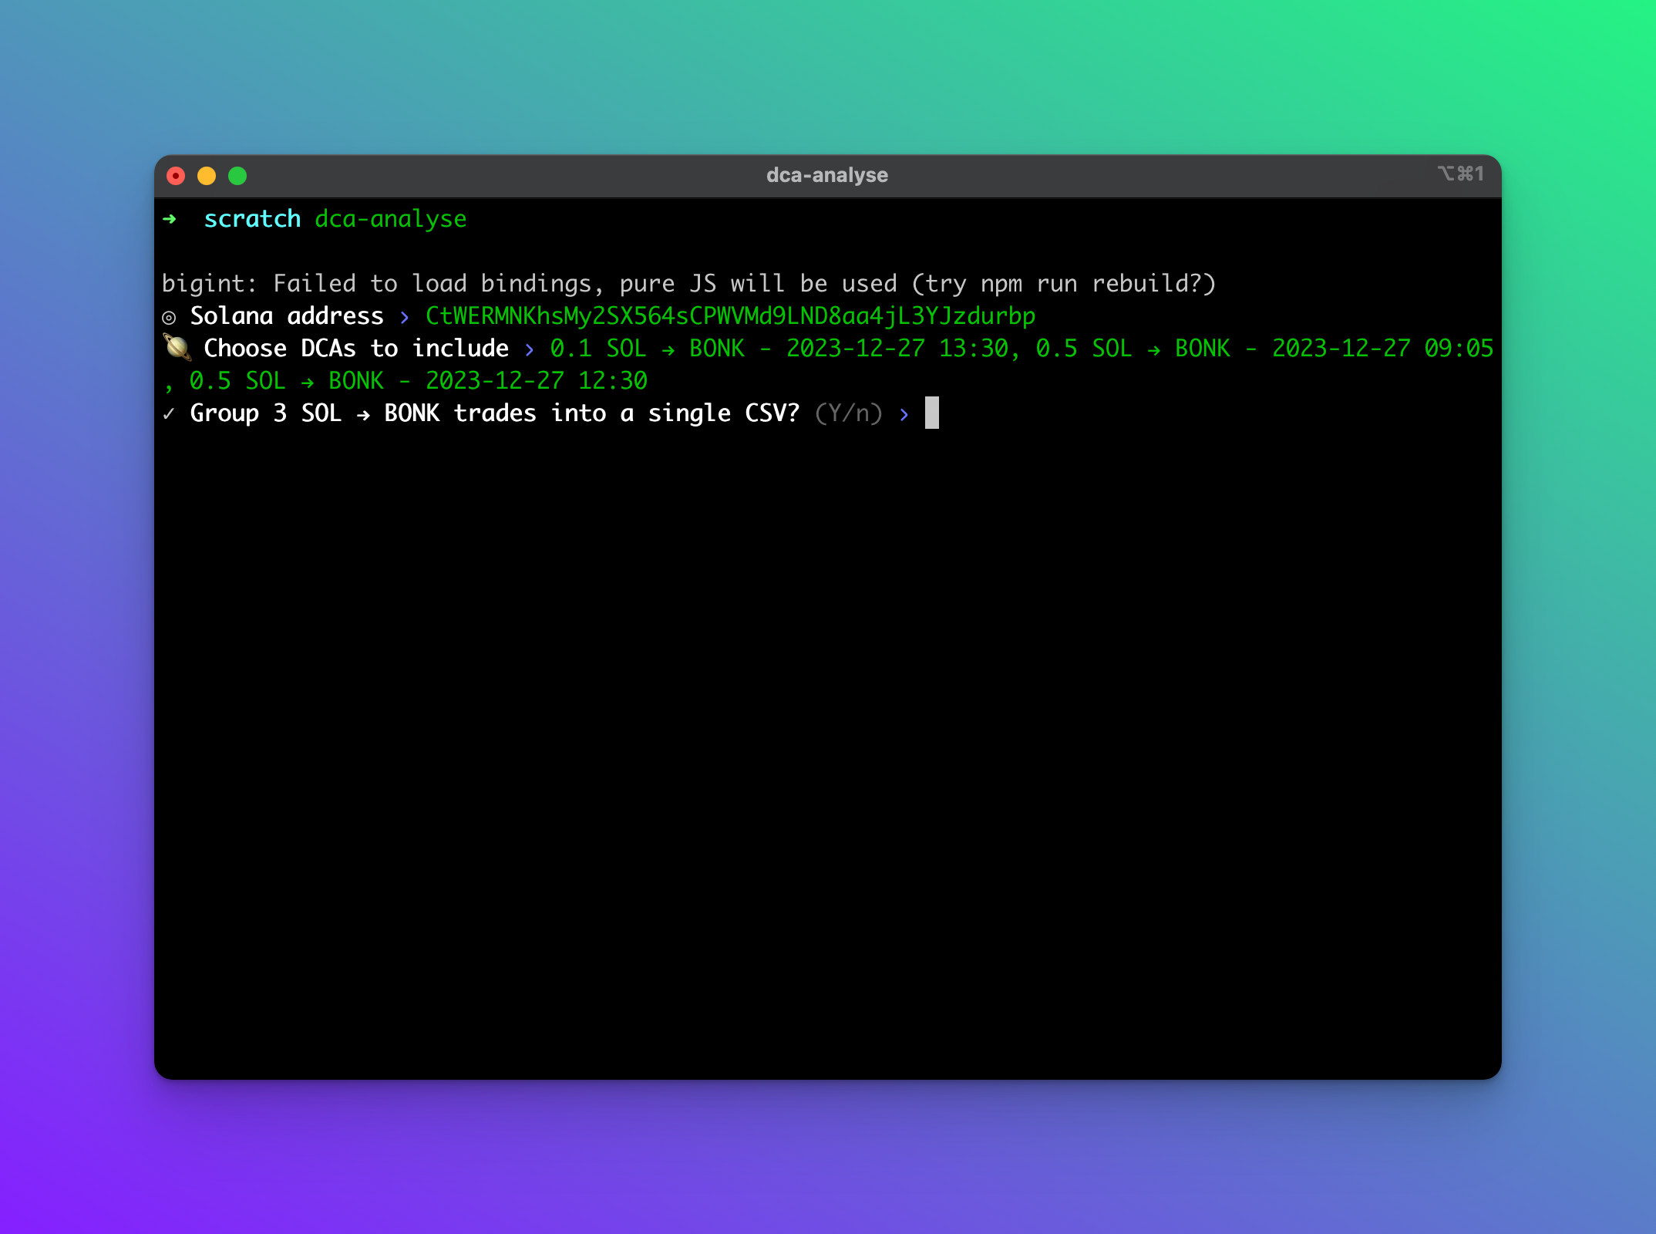Click the checkmark before Group 3 SOL
The height and width of the screenshot is (1234, 1656).
[169, 413]
